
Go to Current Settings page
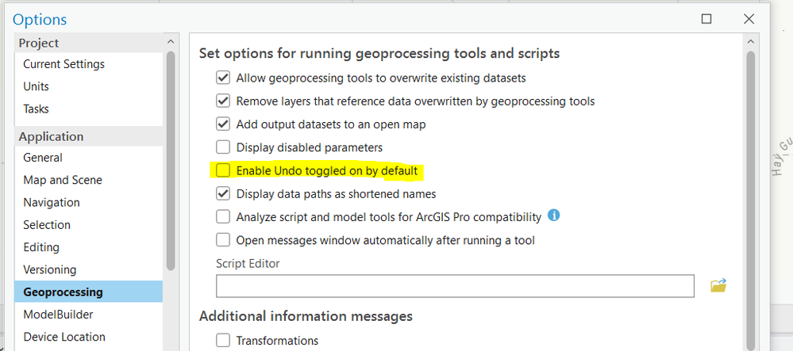(64, 64)
